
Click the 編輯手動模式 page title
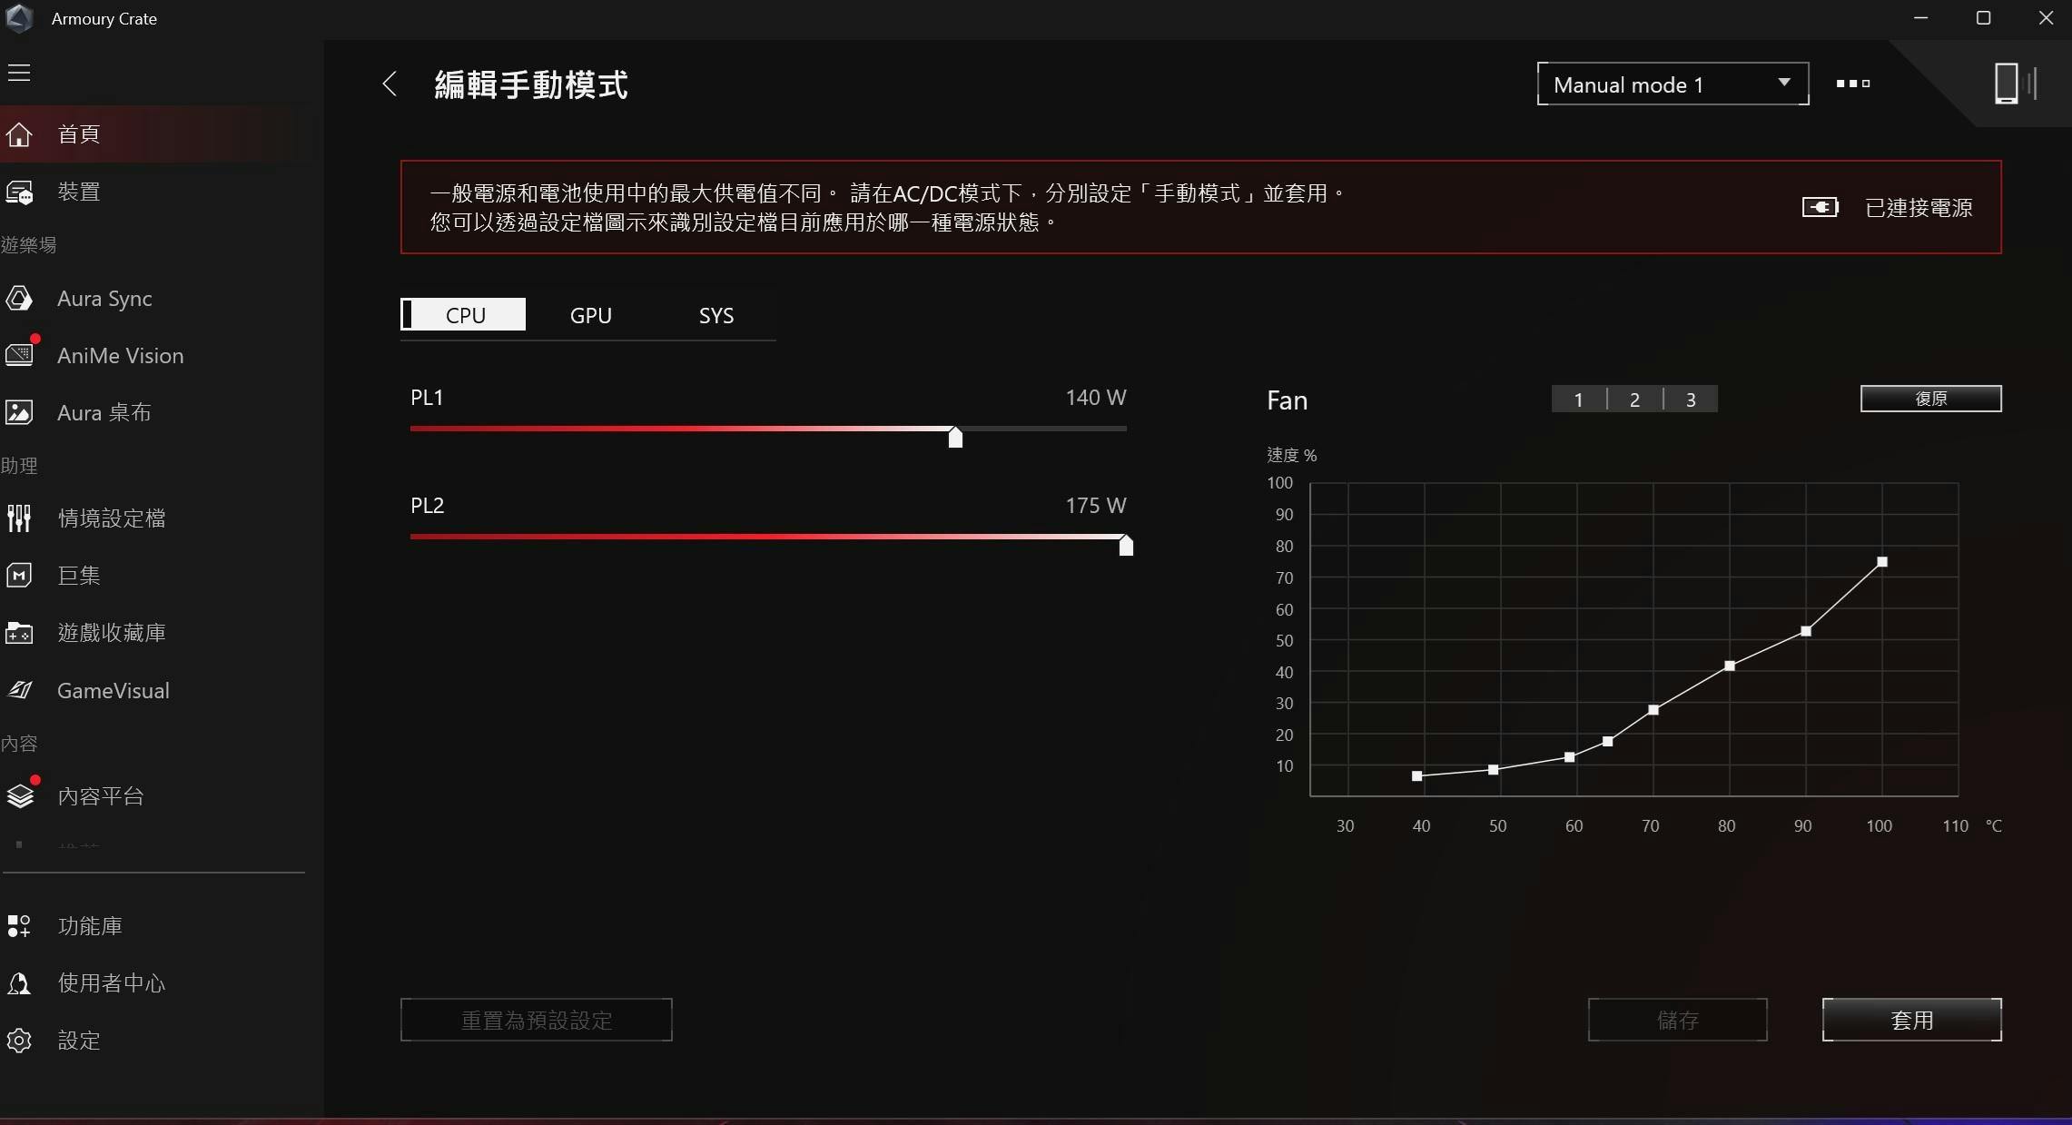pyautogui.click(x=531, y=84)
